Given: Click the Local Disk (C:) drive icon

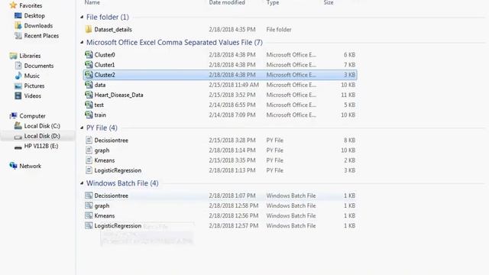Looking at the screenshot, I should click(18, 126).
